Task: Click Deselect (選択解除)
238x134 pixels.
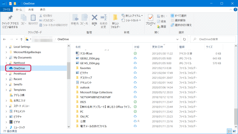Action: click(x=178, y=20)
